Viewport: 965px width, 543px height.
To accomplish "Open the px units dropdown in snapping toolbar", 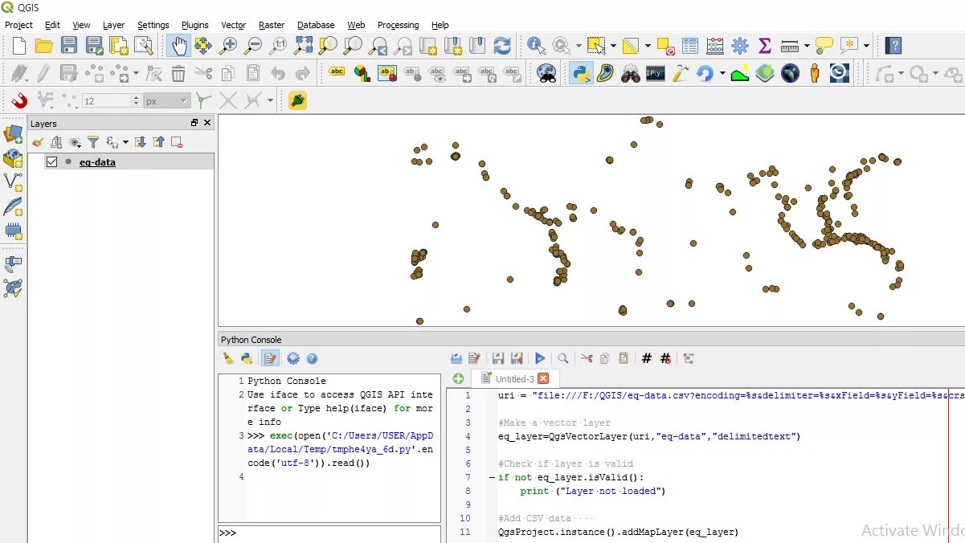I will tap(167, 101).
